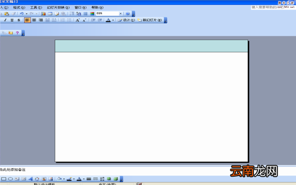Click the Expand All icon
The width and height of the screenshot is (296, 185).
(72, 14)
